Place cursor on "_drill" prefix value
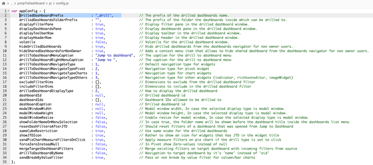The height and width of the screenshot is (165, 373). pyautogui.click(x=103, y=15)
